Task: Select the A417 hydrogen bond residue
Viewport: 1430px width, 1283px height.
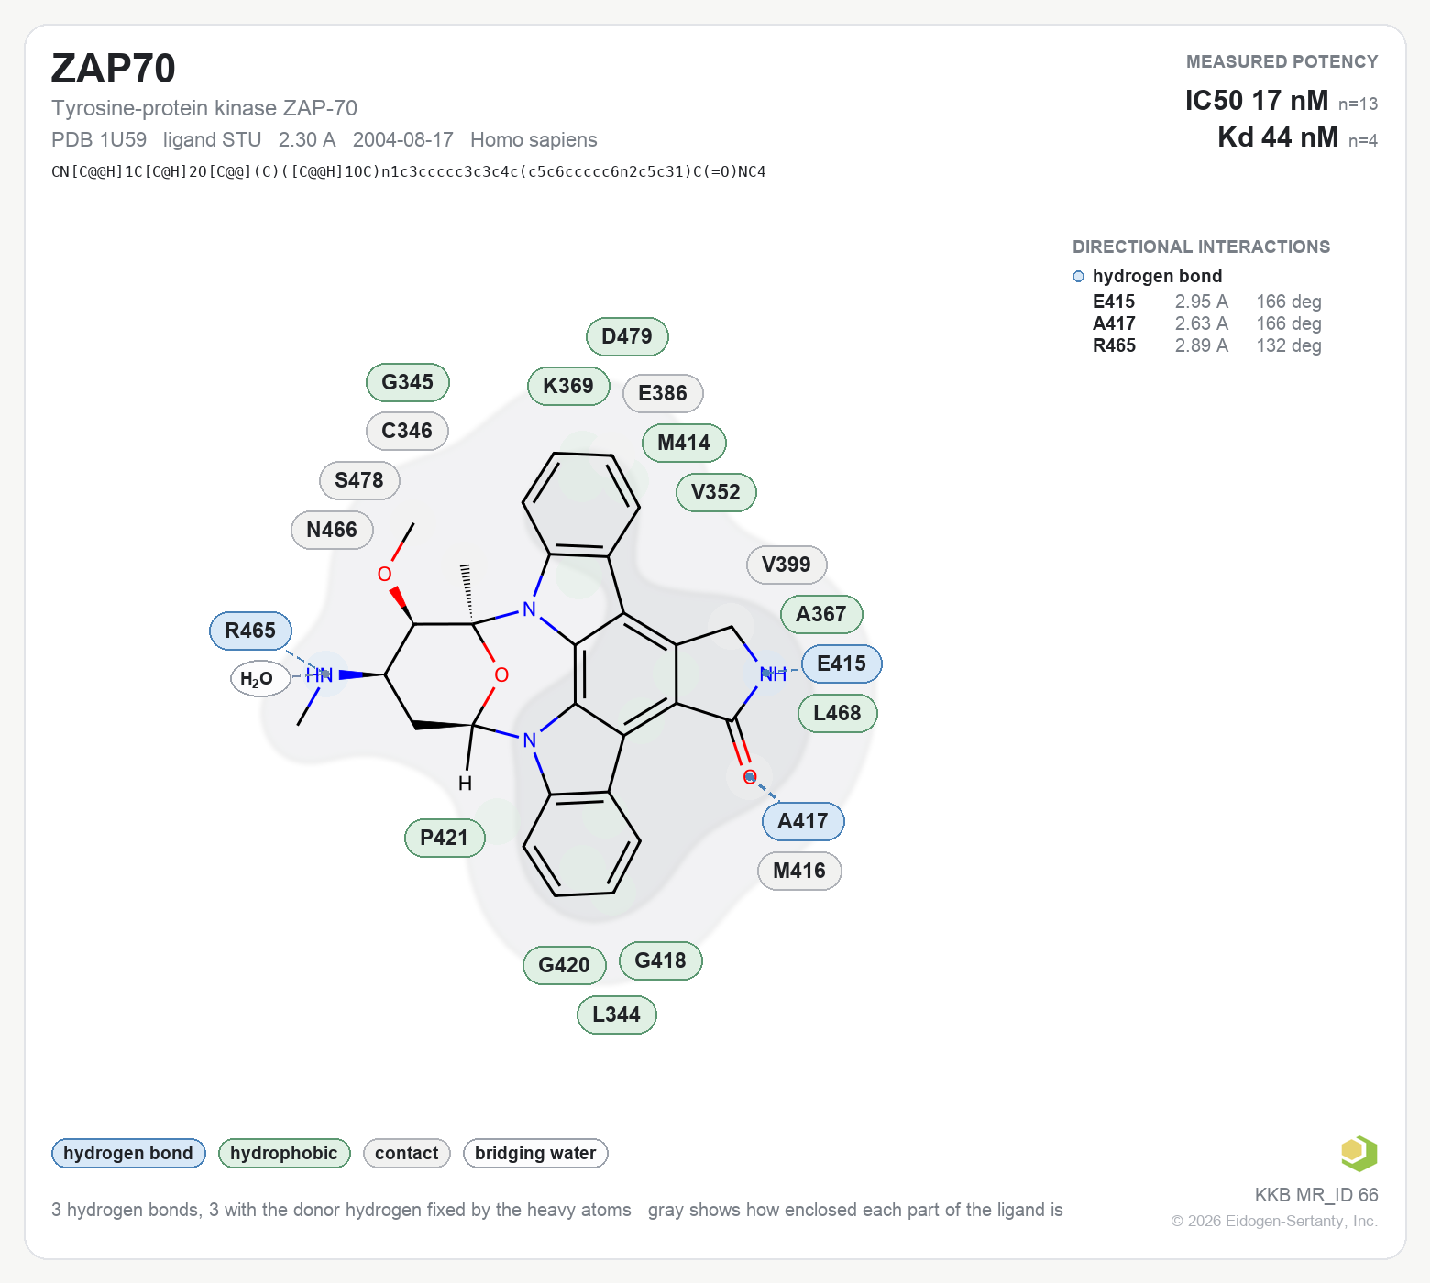Action: (803, 821)
